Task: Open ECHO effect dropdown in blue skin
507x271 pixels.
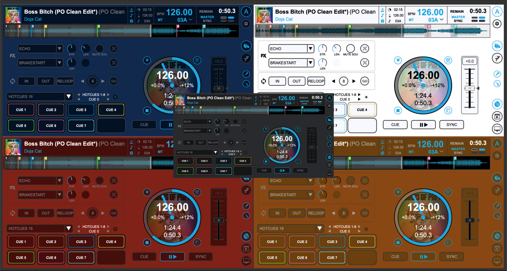Action: click(x=40, y=49)
